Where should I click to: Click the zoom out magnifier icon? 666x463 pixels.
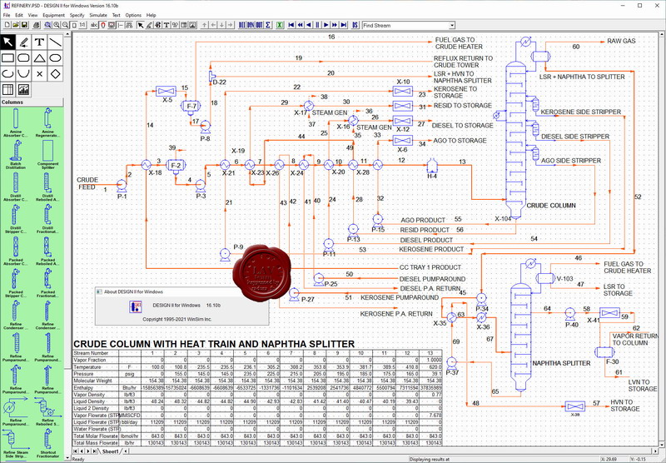coord(66,25)
